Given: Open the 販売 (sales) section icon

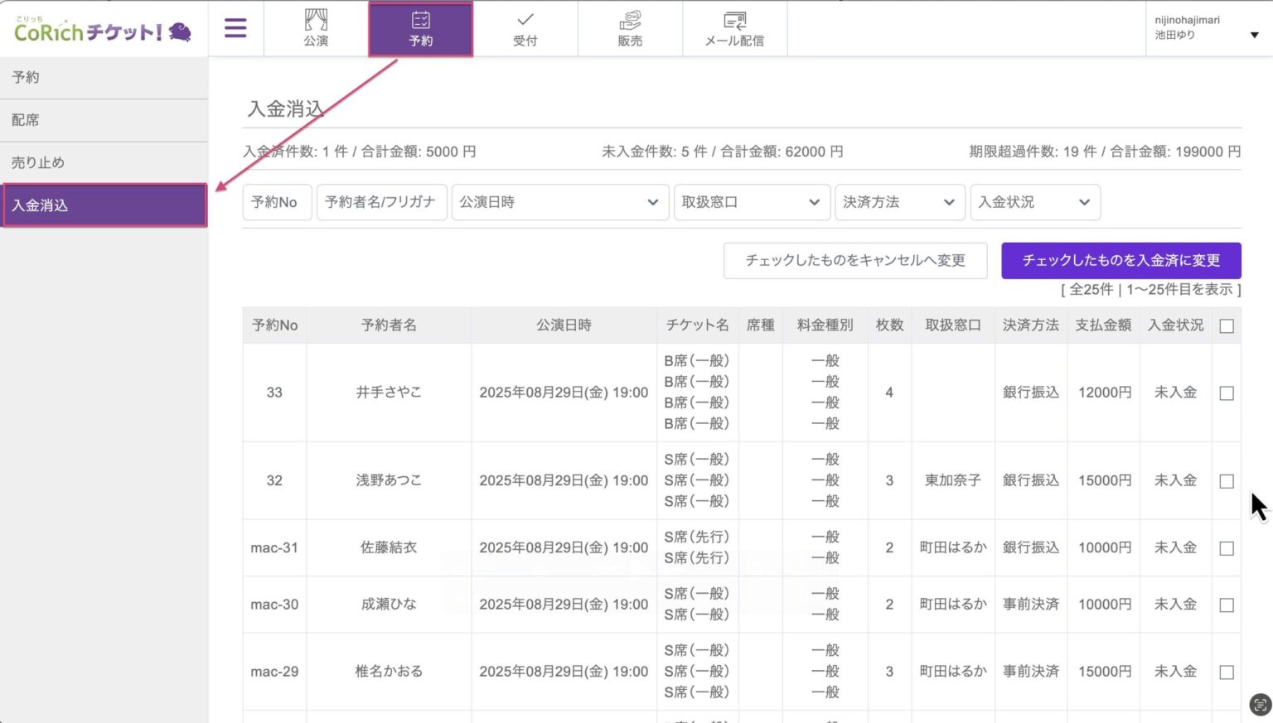Looking at the screenshot, I should pyautogui.click(x=630, y=27).
